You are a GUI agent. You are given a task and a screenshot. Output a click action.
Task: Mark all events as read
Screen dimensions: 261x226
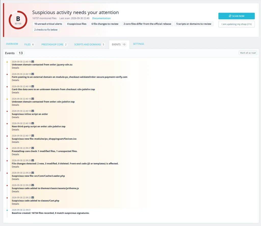(248, 53)
